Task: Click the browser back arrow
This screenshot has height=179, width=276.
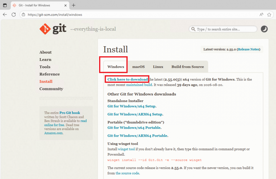Action: [x=5, y=15]
